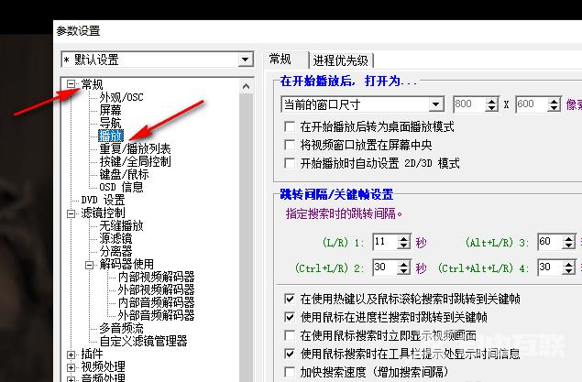This screenshot has width=582, height=382.
Task: Increase the (L/R) 1 interval spinner
Action: click(404, 238)
